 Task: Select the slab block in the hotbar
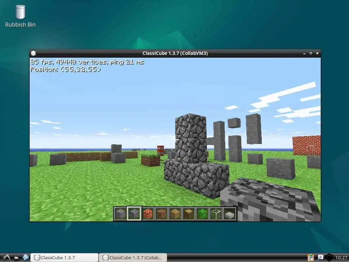point(230,214)
